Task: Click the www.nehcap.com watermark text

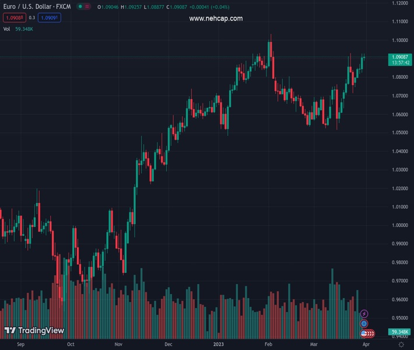Action: tap(216, 19)
